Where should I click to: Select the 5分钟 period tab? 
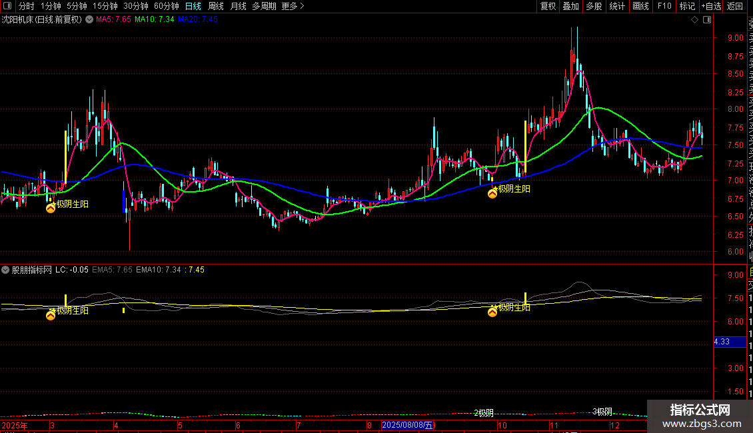click(x=77, y=6)
